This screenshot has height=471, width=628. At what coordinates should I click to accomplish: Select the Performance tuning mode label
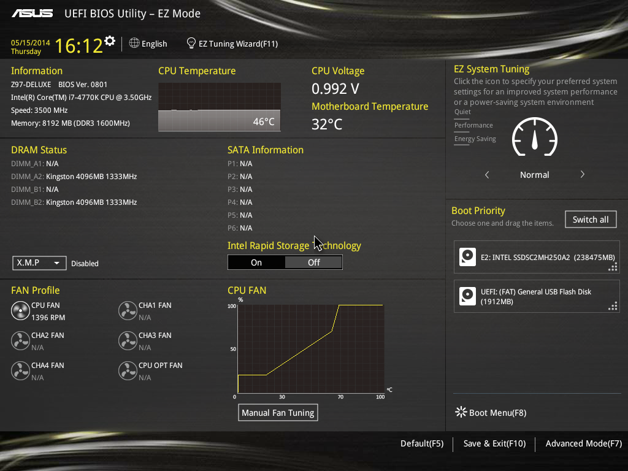click(x=473, y=125)
